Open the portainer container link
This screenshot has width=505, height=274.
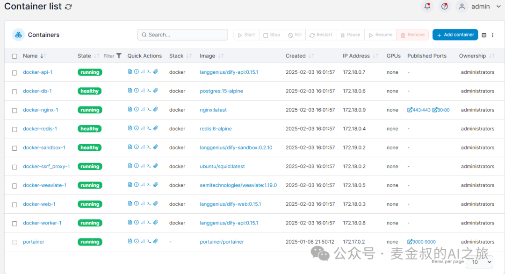[x=34, y=242]
